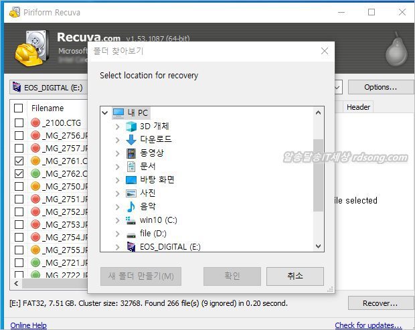Toggle the select-all checkbox beside Filename
The height and width of the screenshot is (330, 415).
coord(19,108)
